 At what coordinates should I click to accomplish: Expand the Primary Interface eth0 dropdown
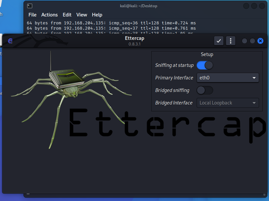227,78
